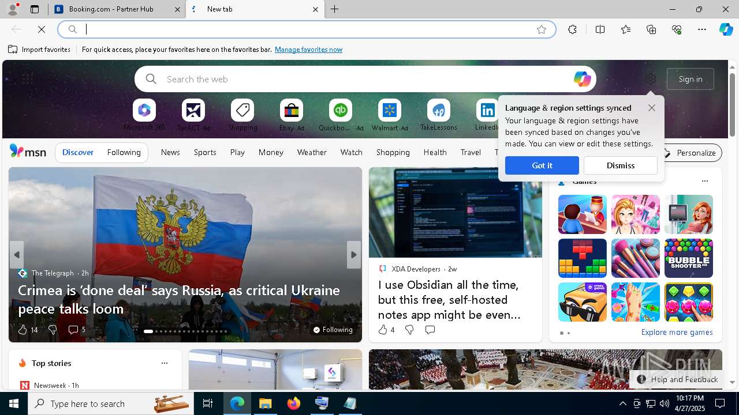This screenshot has width=739, height=415.
Task: Go to the Watch section
Action: (352, 152)
